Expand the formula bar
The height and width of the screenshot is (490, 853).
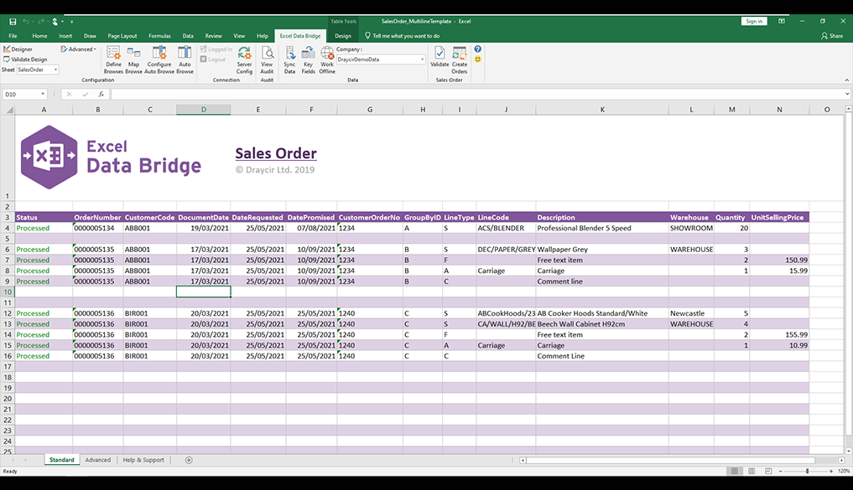(847, 94)
